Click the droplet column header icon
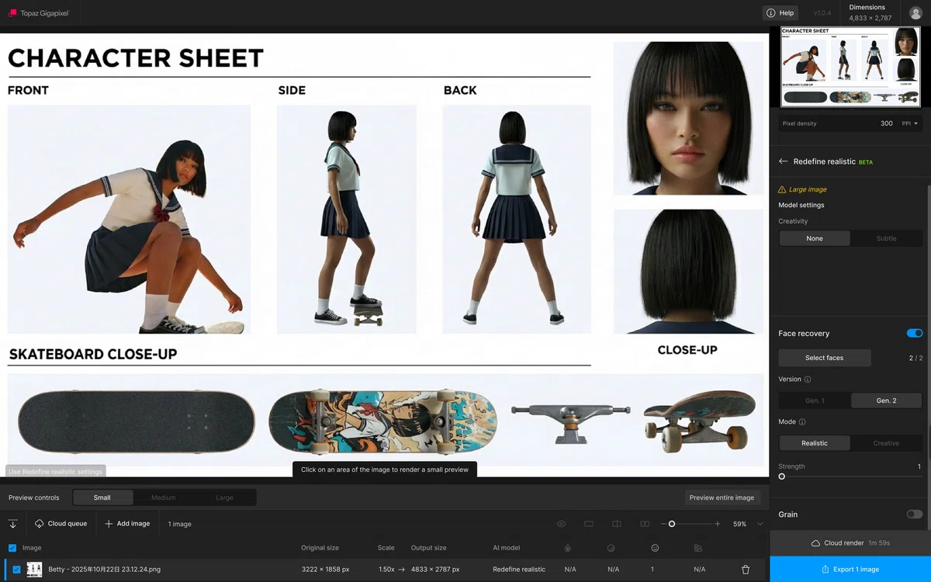This screenshot has height=582, width=931. pos(568,548)
